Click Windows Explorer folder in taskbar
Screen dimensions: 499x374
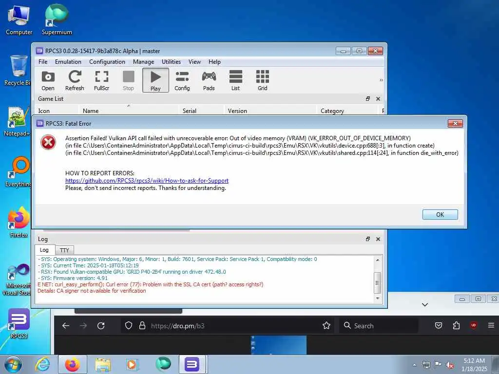[102, 364]
